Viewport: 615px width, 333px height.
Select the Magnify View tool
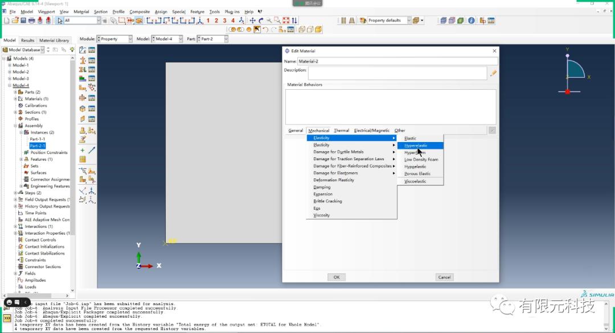coord(269,21)
